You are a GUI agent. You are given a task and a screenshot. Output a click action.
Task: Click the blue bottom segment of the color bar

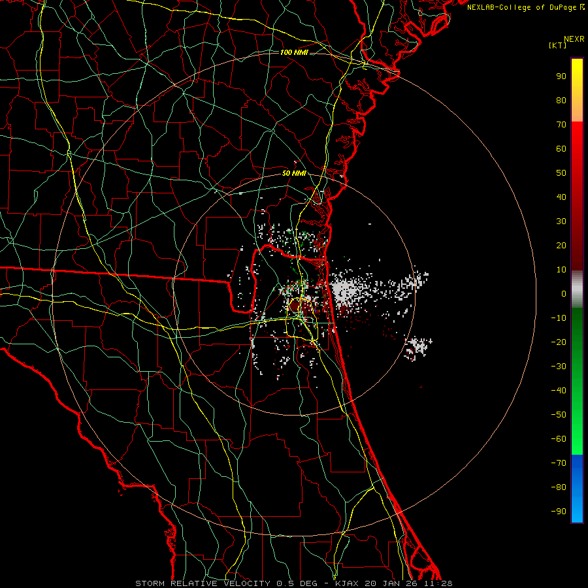tap(577, 489)
